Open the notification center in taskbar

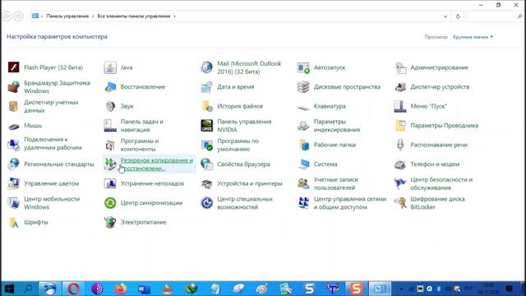pyautogui.click(x=510, y=289)
